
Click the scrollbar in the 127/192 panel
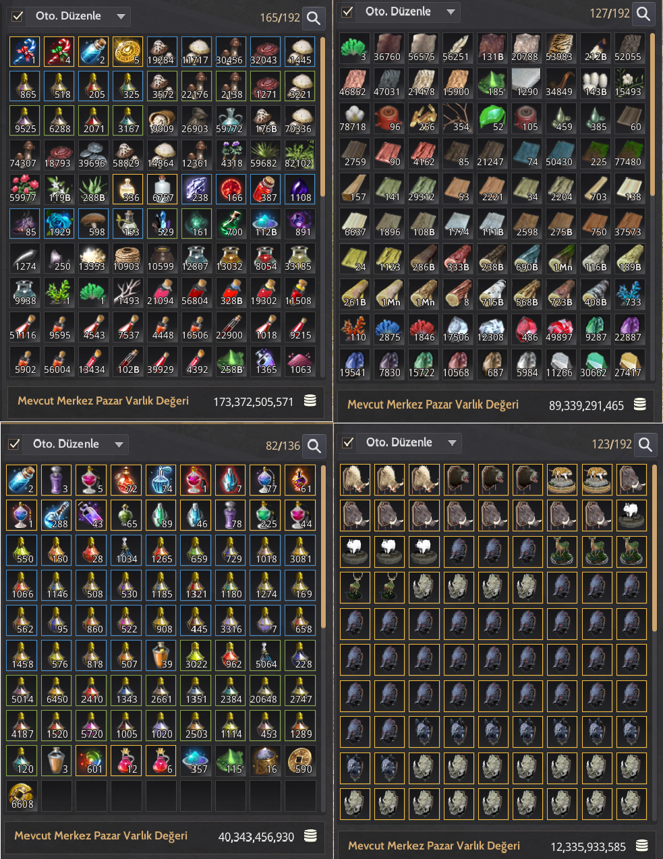tap(652, 113)
